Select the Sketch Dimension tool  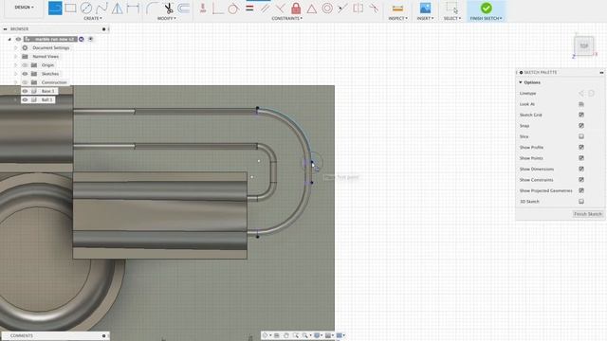pos(133,9)
